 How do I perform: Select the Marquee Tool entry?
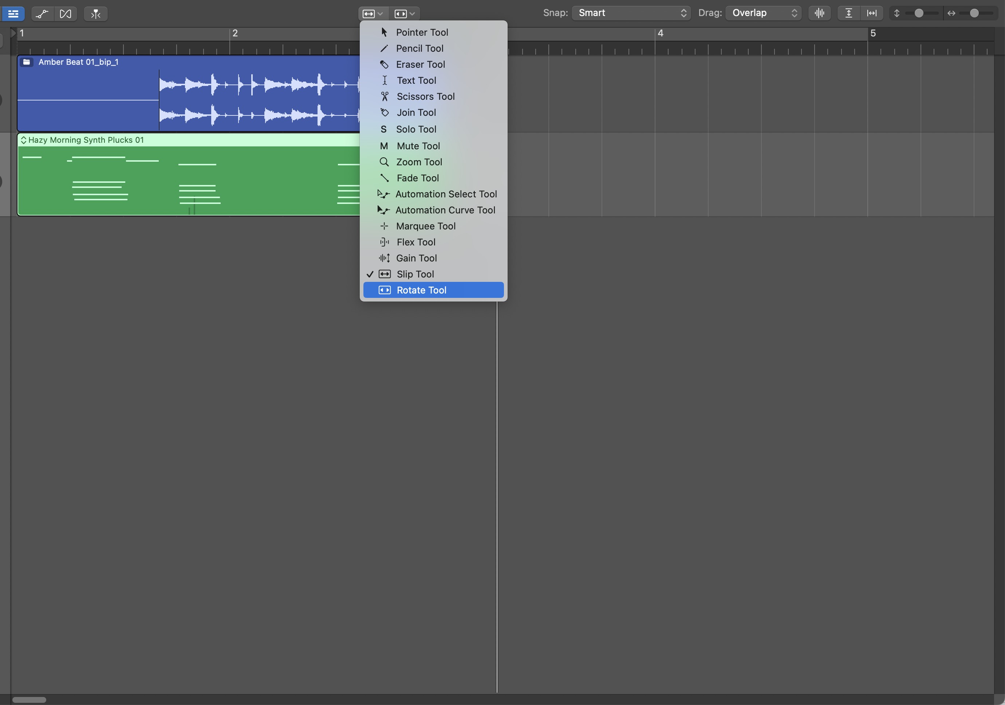(x=433, y=226)
